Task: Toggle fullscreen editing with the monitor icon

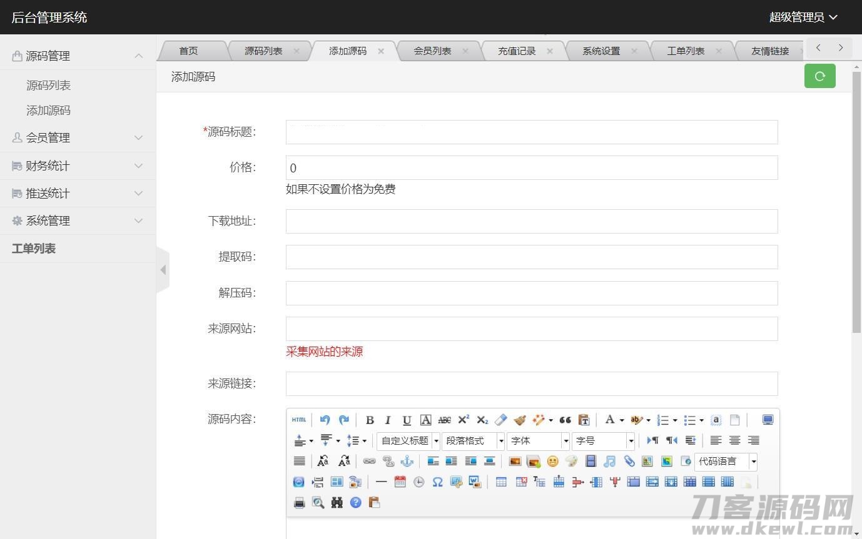Action: 767,419
